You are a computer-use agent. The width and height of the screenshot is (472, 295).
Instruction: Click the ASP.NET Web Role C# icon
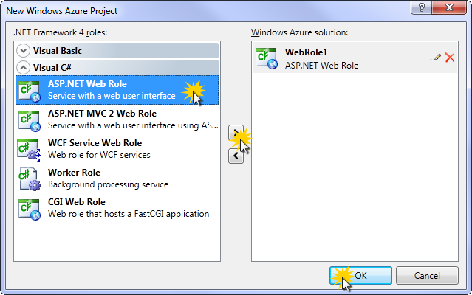tap(29, 91)
